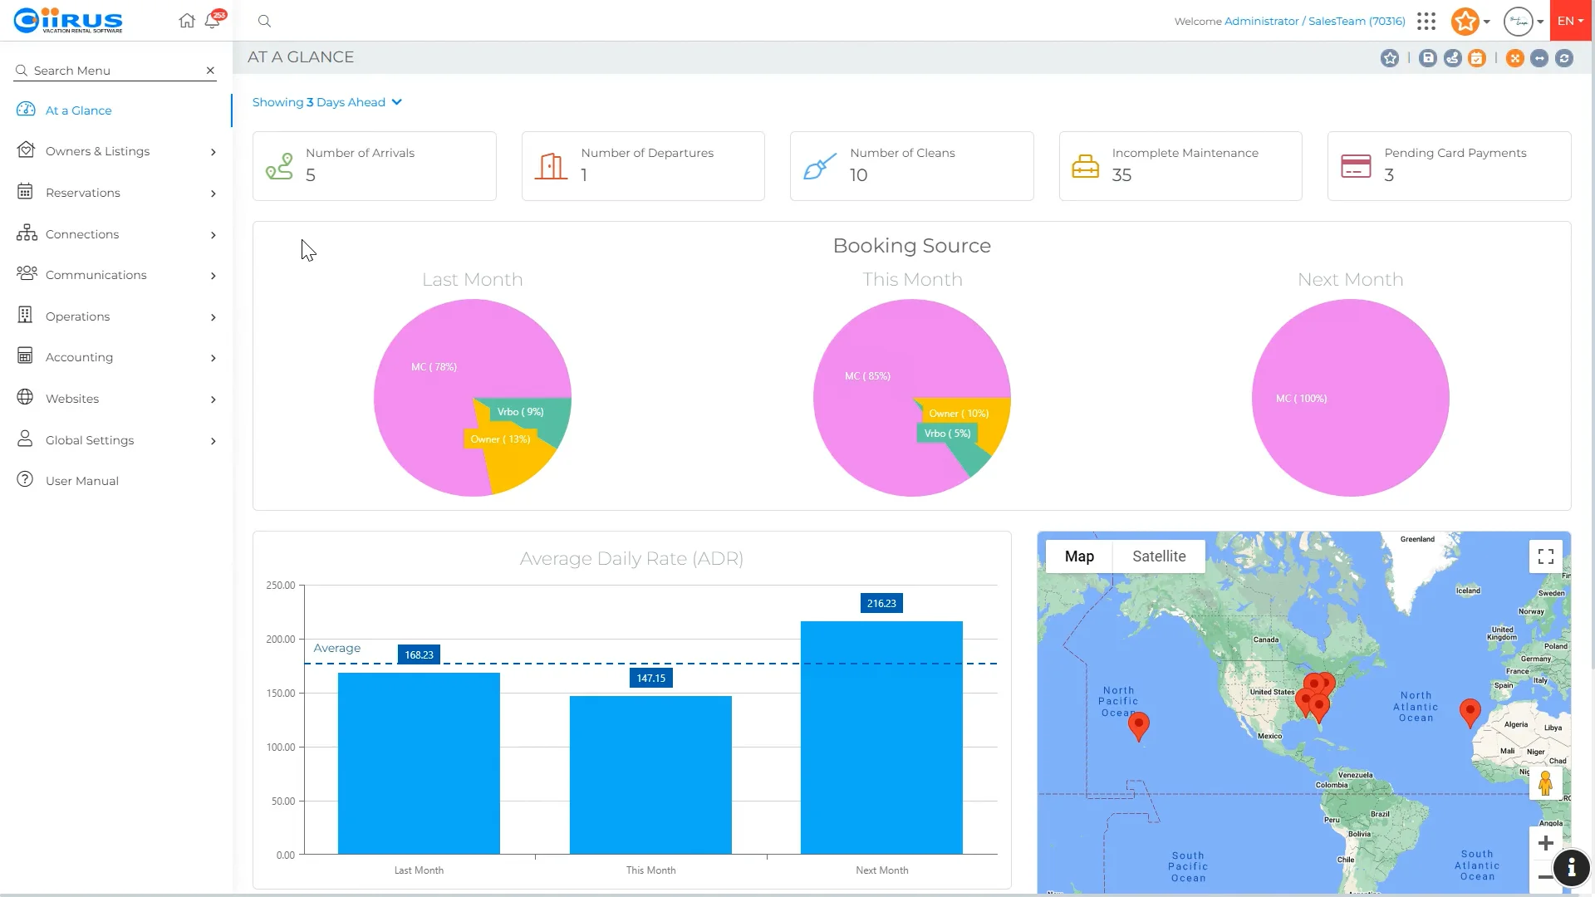
Task: Toggle the map fullscreen control
Action: pos(1545,556)
